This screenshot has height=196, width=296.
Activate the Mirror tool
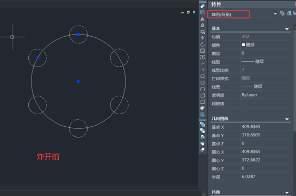coord(202,19)
